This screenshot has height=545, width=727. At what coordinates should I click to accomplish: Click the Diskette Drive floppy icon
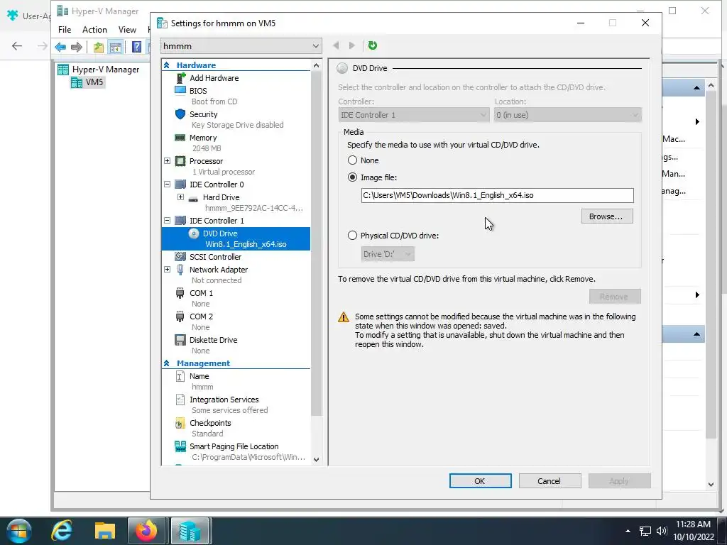(x=180, y=340)
